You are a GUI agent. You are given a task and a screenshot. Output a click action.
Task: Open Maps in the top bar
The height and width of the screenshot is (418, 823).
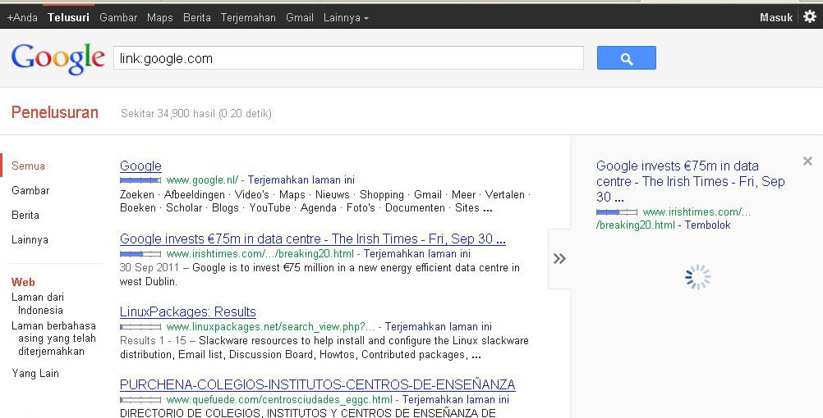(159, 18)
